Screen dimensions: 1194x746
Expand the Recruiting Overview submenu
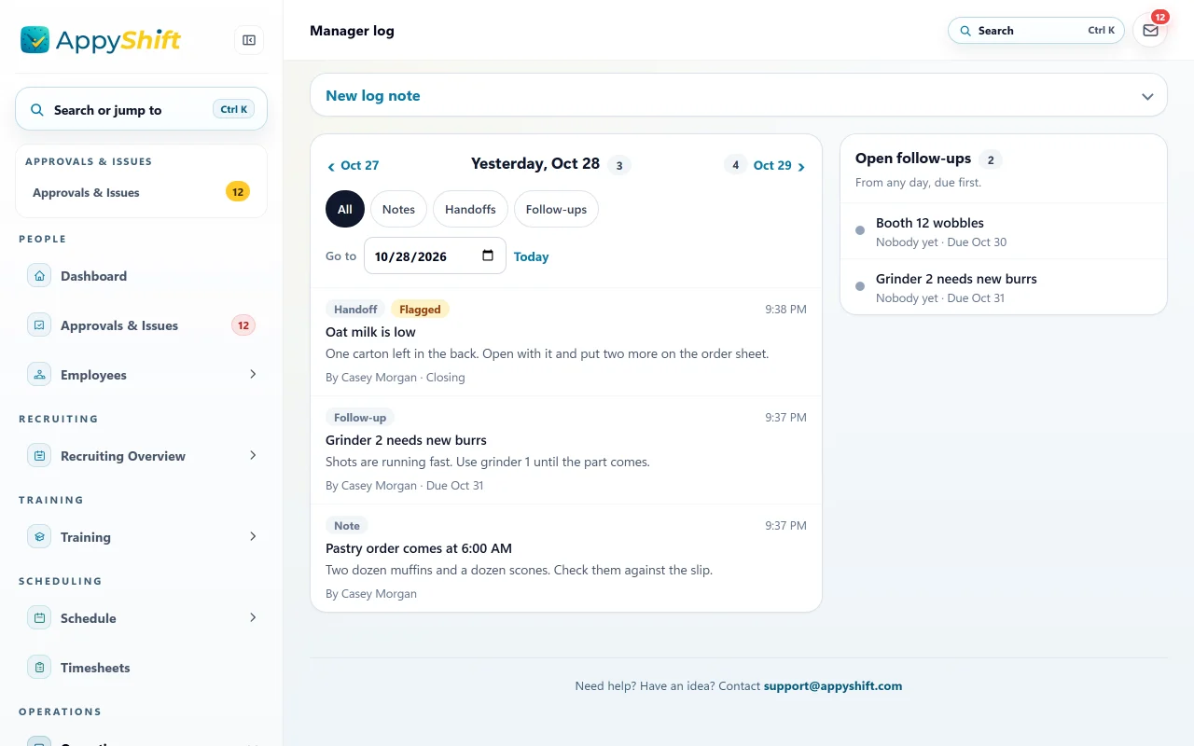point(253,455)
